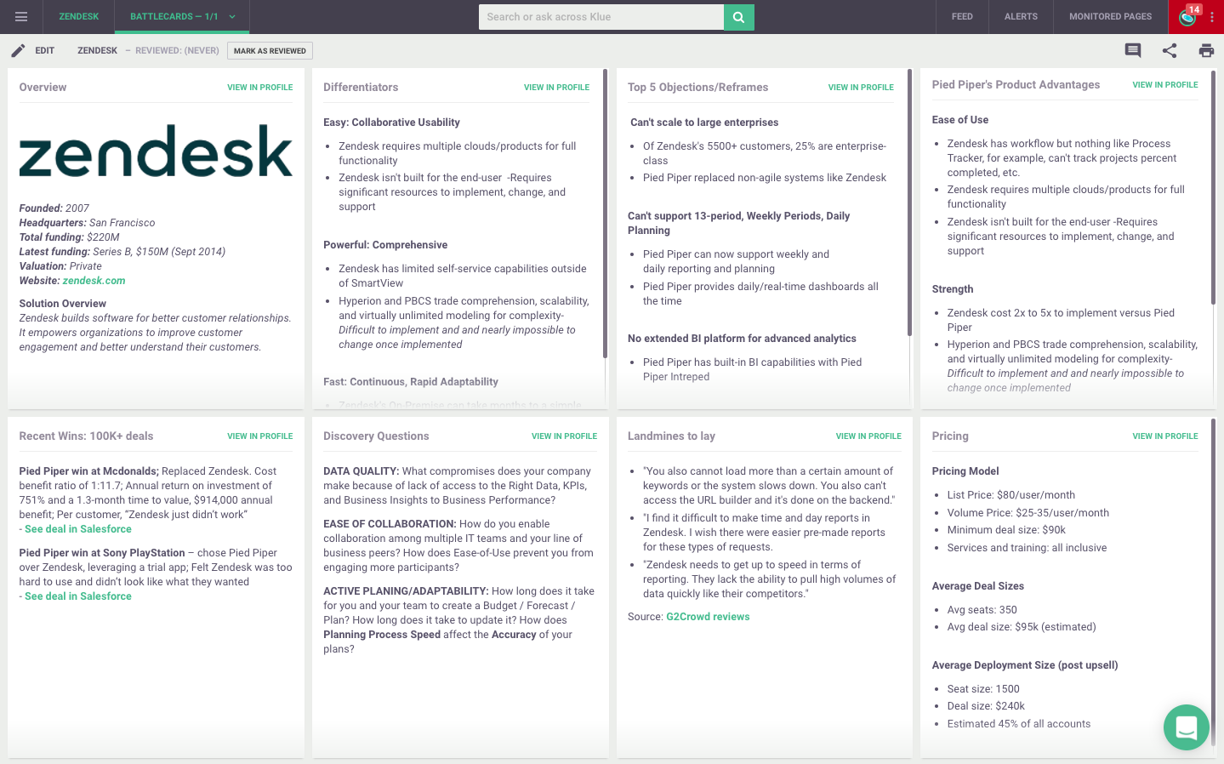This screenshot has height=764, width=1224.
Task: View Pricing card in profile
Action: coord(1164,436)
